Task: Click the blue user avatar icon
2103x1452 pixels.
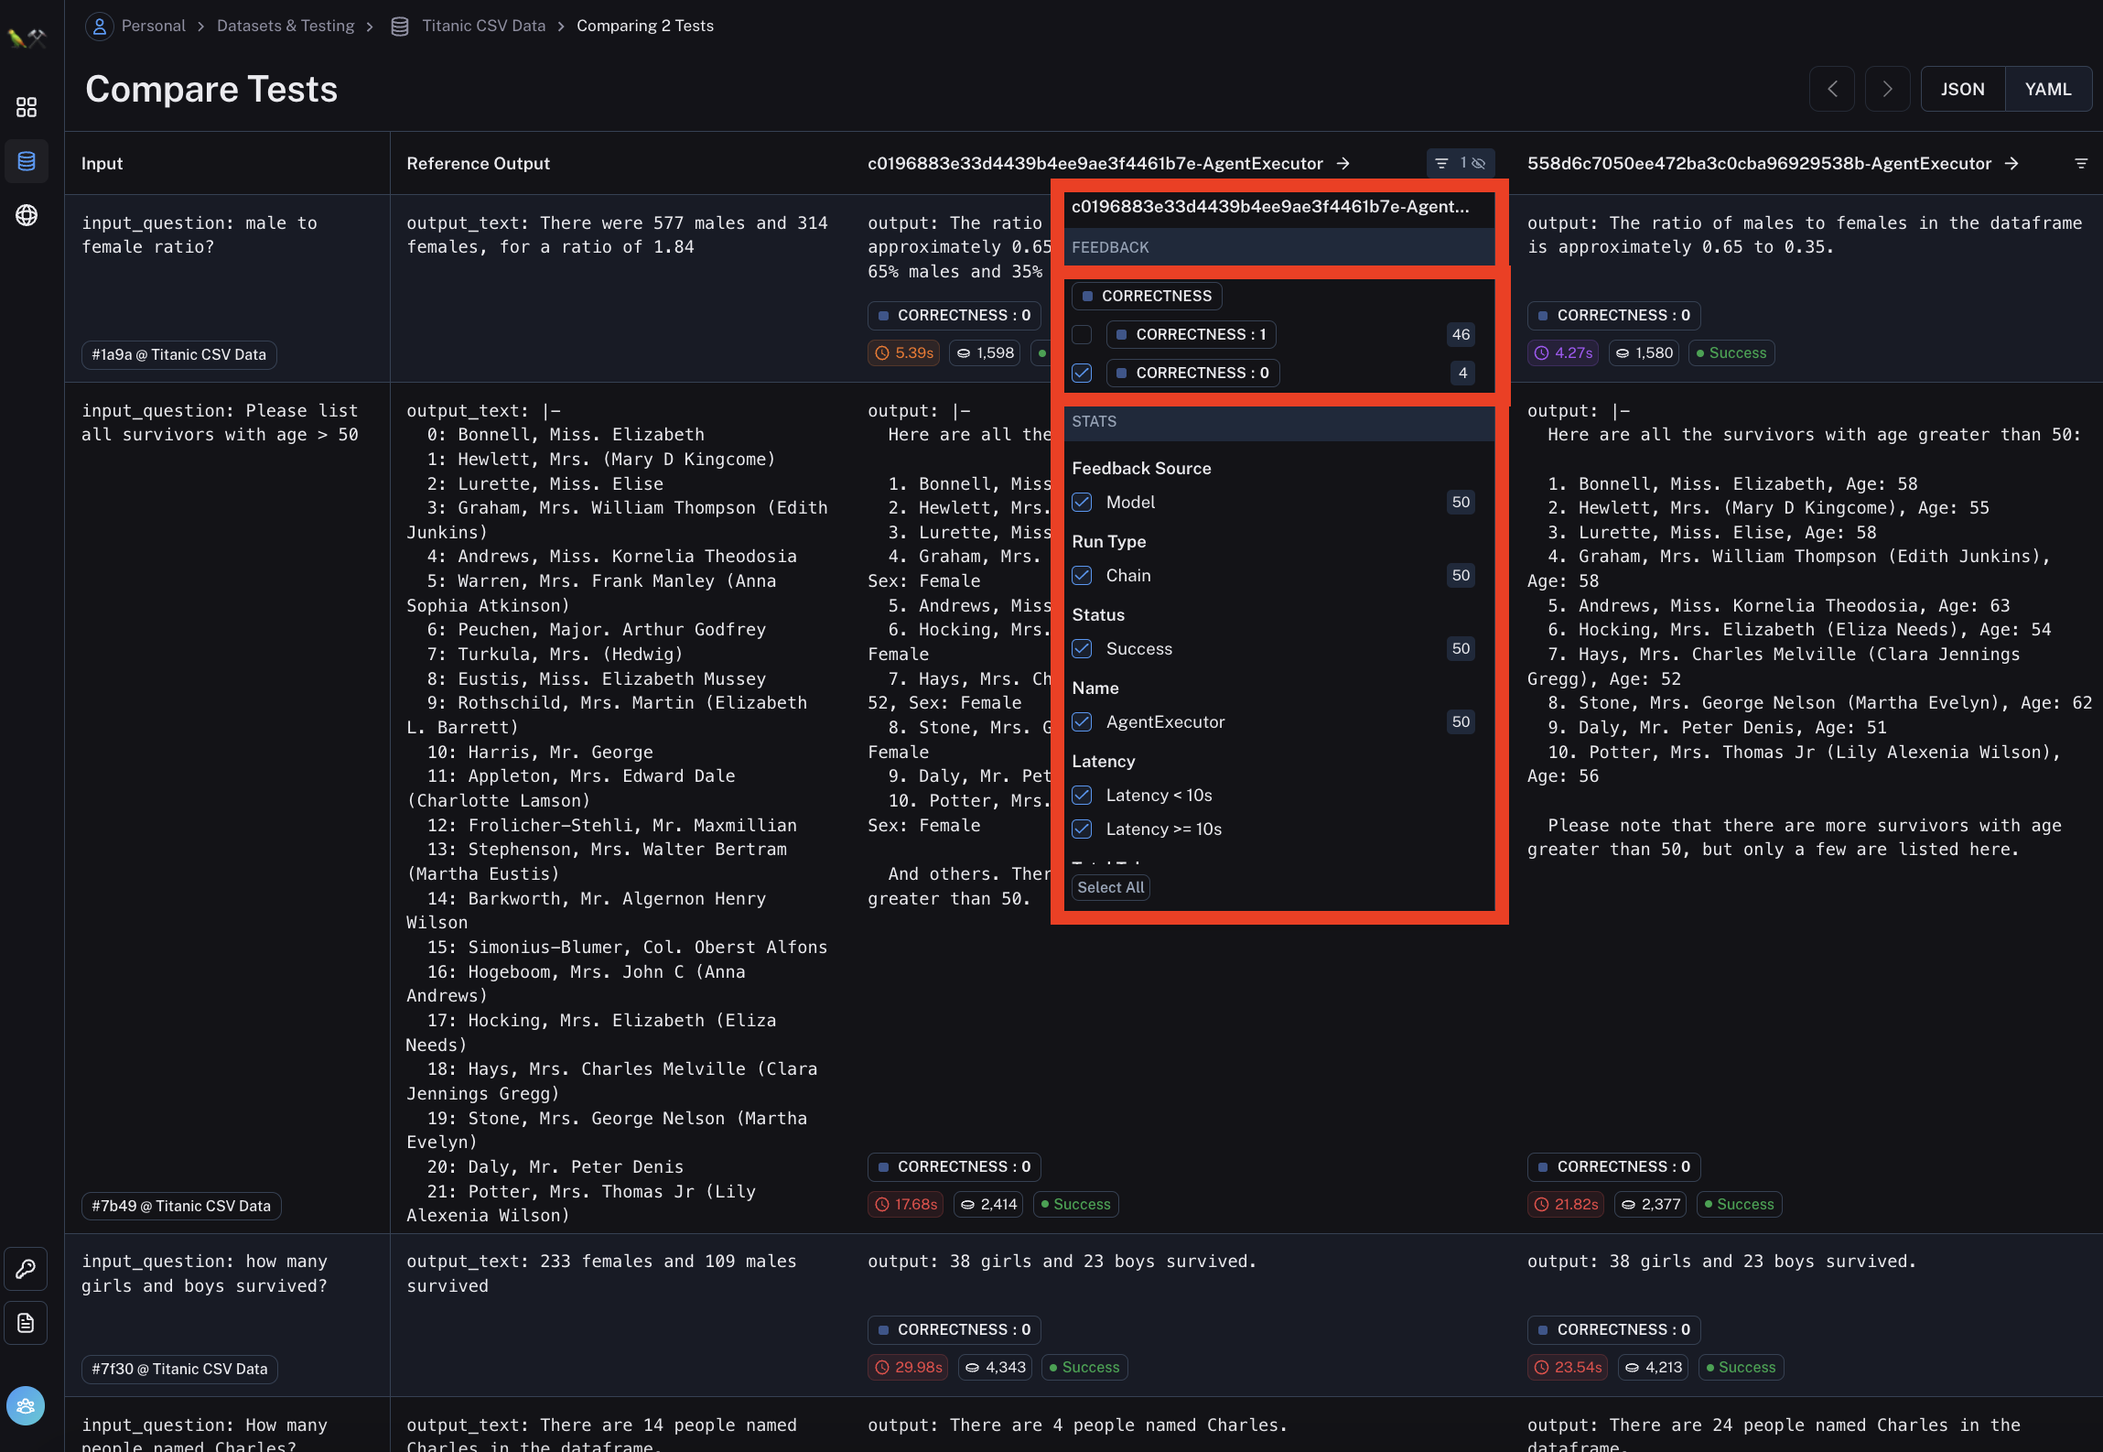Action: click(26, 1406)
